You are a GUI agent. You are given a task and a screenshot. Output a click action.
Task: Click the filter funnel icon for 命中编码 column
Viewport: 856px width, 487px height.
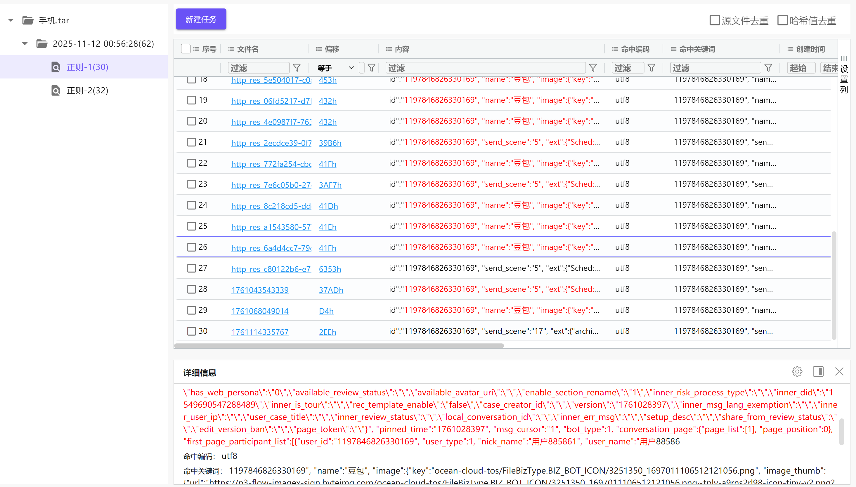(651, 68)
